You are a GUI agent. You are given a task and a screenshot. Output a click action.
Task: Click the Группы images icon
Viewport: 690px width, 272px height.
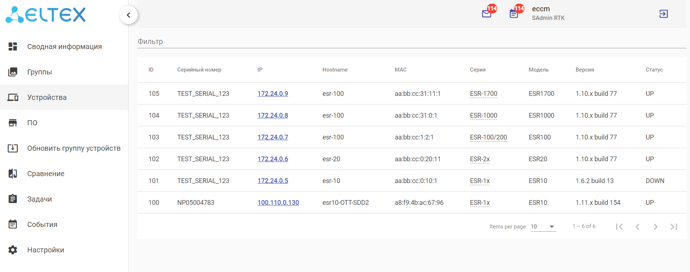13,72
